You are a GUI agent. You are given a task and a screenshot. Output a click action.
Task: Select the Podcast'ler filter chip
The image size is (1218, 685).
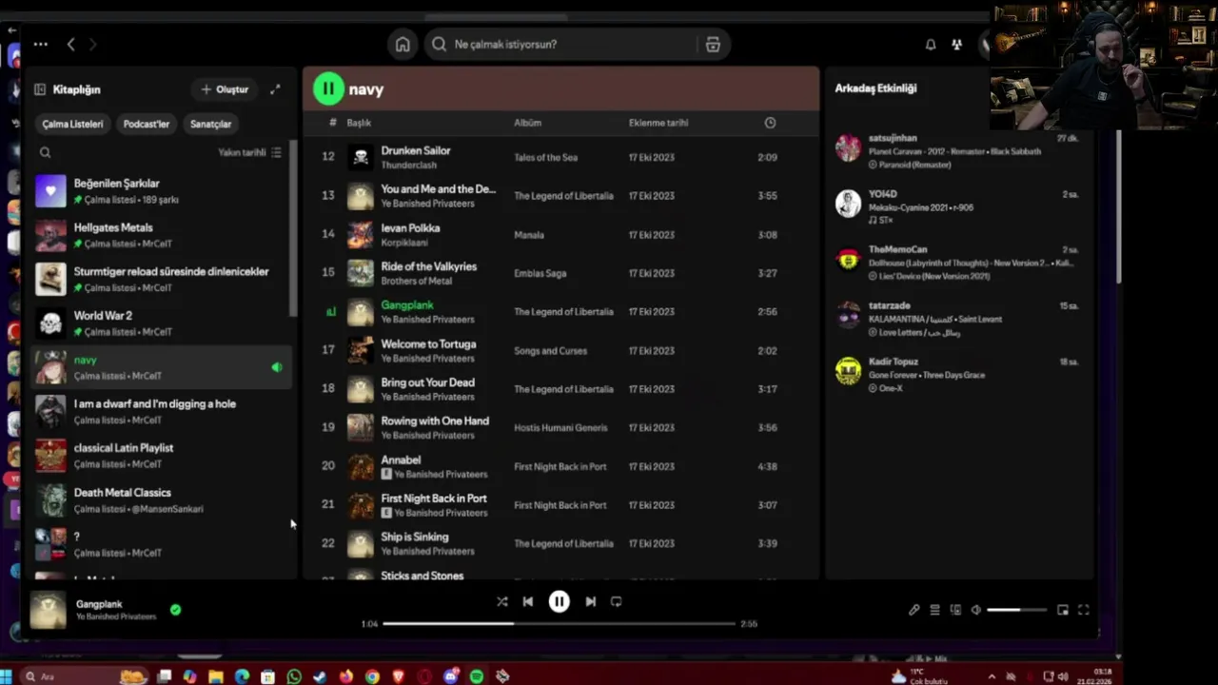coord(146,124)
